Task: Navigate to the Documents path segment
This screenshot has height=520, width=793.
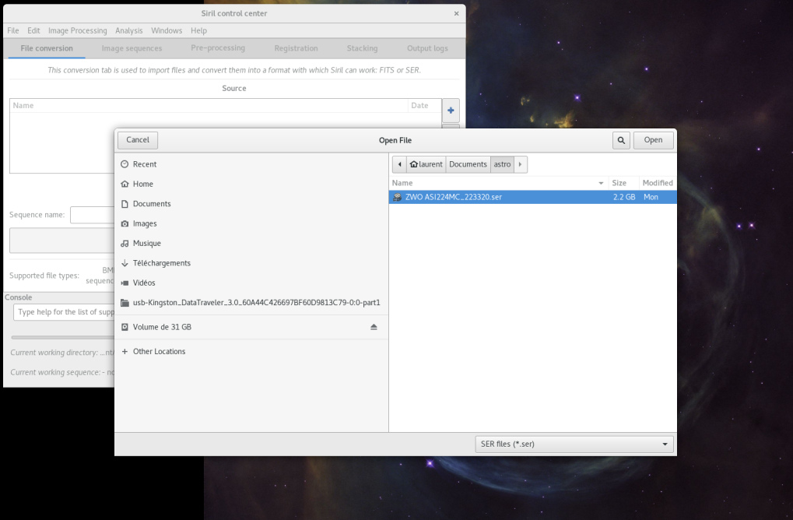Action: 468,164
